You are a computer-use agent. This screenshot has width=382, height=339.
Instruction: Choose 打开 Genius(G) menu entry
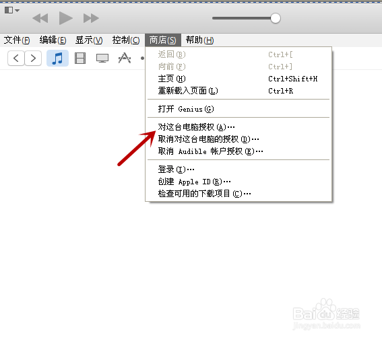tap(238, 109)
